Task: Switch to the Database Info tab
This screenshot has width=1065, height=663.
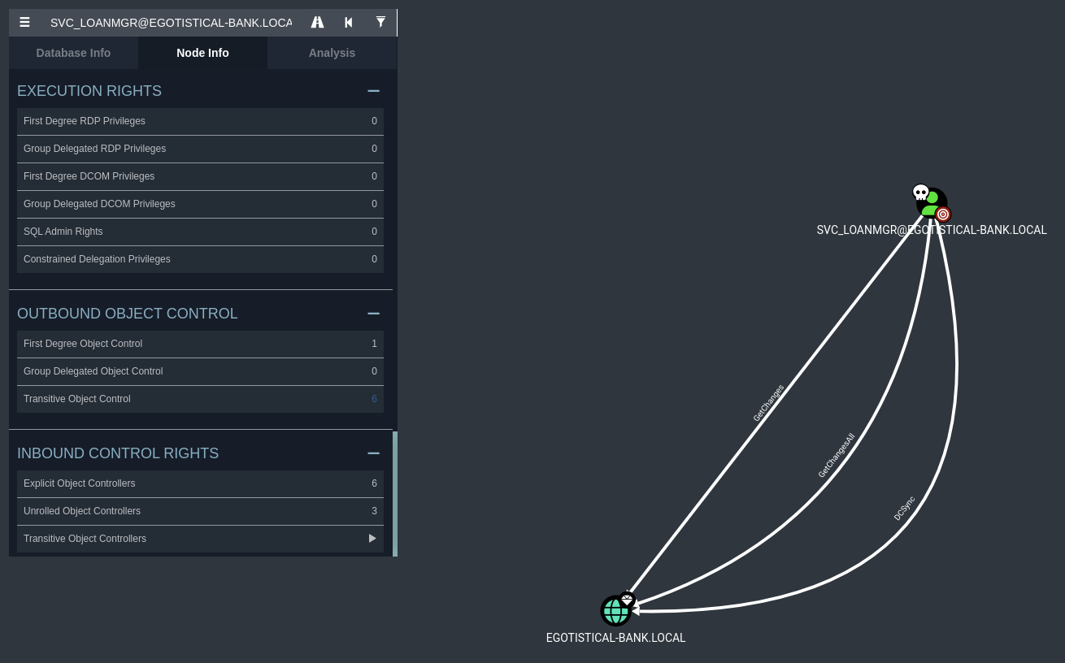Action: point(73,53)
